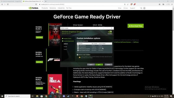The height and width of the screenshot is (98, 174).
Task: Click the NVIDIA logo in site header
Action: (33, 8)
